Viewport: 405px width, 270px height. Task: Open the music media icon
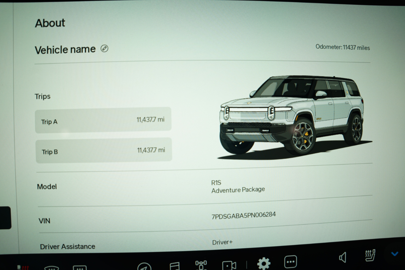click(x=174, y=266)
